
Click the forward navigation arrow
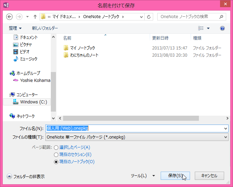pyautogui.click(x=19, y=17)
